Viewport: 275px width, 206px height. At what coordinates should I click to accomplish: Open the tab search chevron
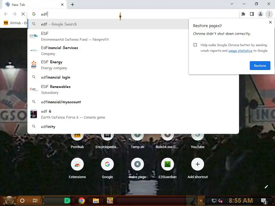(232, 4)
